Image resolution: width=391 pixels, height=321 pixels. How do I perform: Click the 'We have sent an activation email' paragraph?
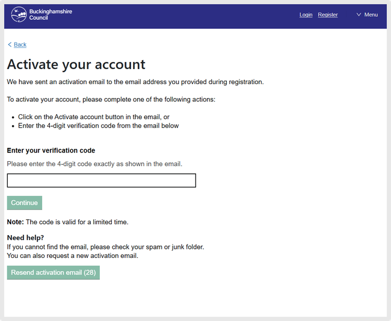(135, 82)
